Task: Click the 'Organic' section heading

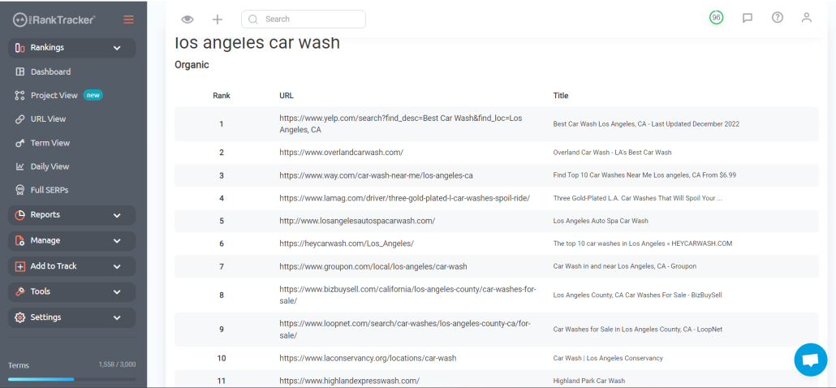Action: [192, 65]
